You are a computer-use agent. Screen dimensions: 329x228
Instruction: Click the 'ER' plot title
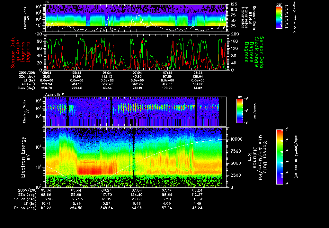pyautogui.click(x=47, y=2)
